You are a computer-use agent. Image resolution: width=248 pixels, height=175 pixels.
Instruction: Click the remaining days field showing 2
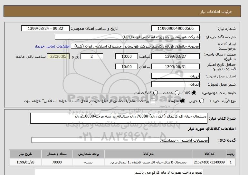coord(92,56)
